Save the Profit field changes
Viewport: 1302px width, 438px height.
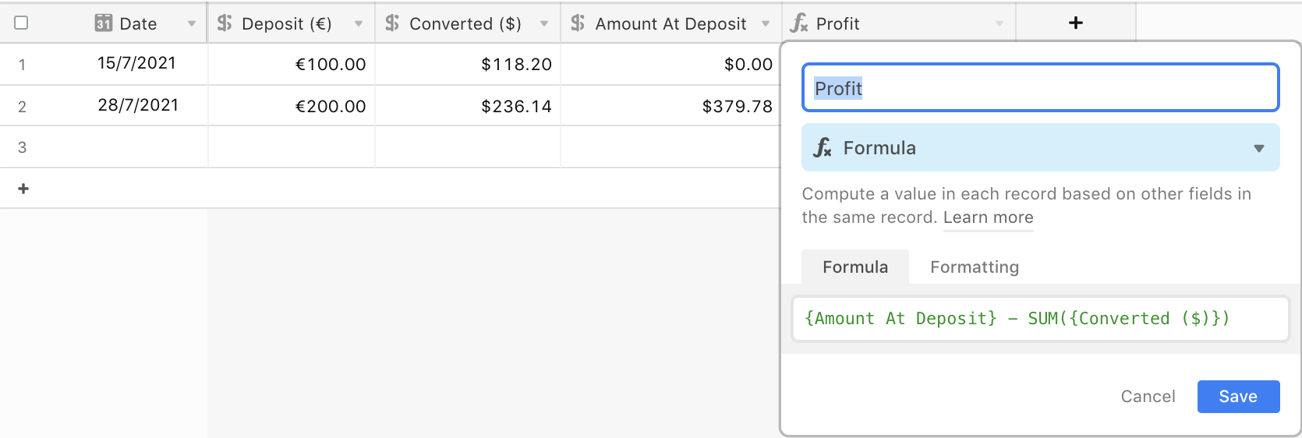[1238, 397]
